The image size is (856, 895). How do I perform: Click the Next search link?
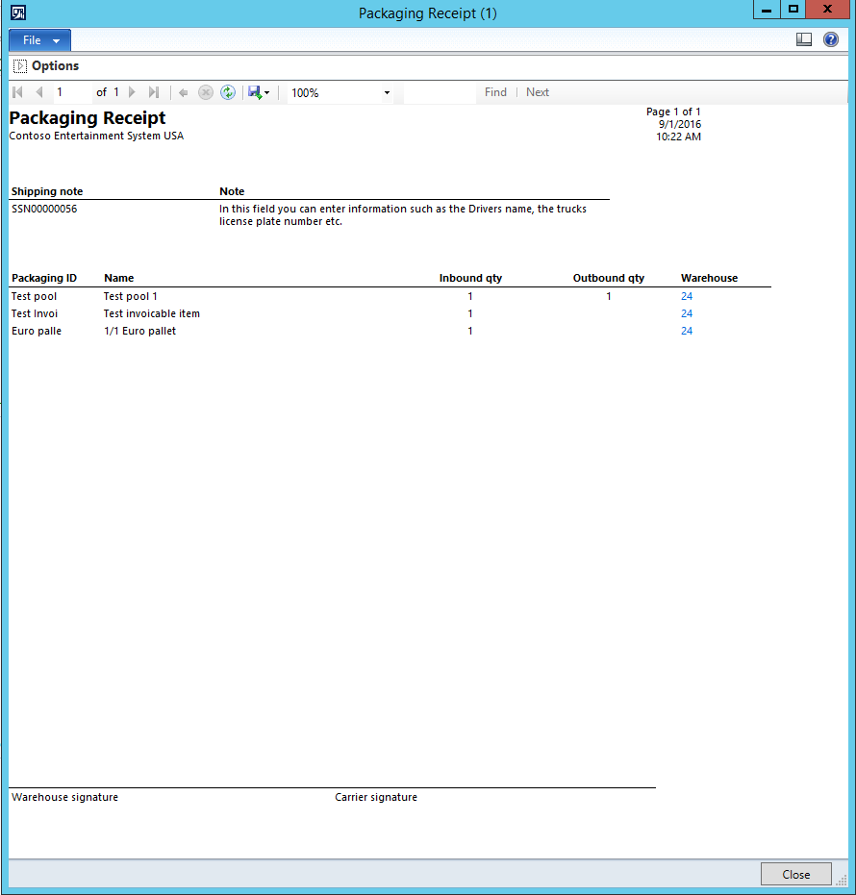[x=538, y=92]
